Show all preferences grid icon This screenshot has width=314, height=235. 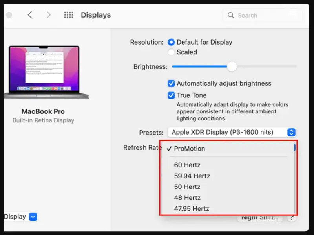[69, 15]
